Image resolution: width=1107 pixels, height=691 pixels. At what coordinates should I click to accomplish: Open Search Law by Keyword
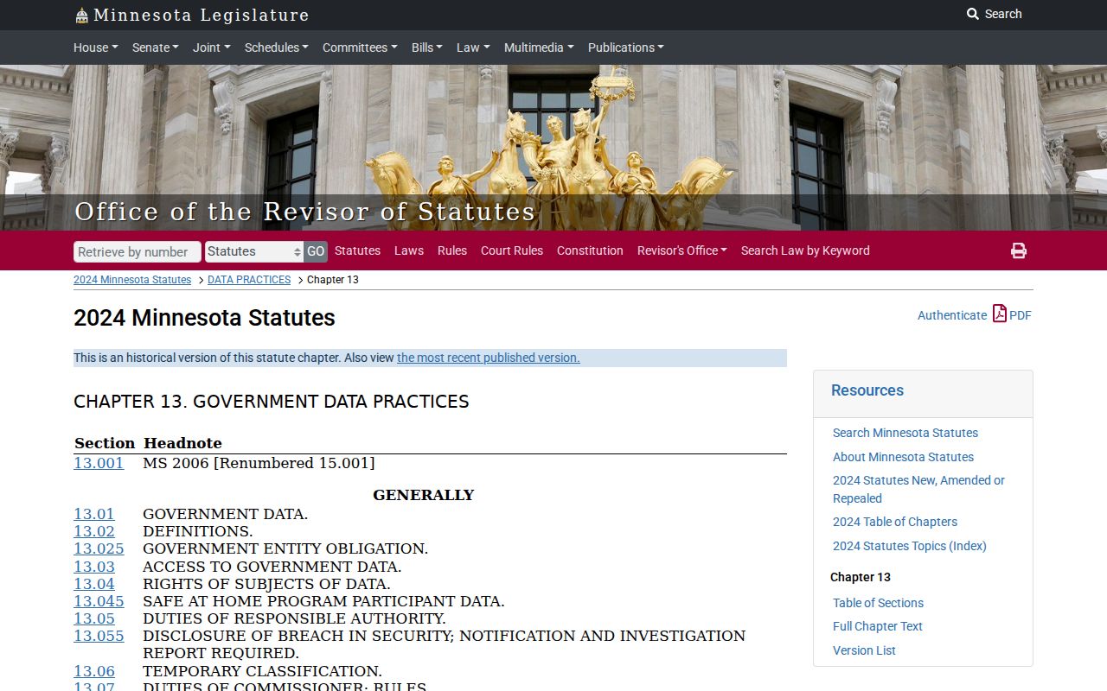tap(805, 250)
